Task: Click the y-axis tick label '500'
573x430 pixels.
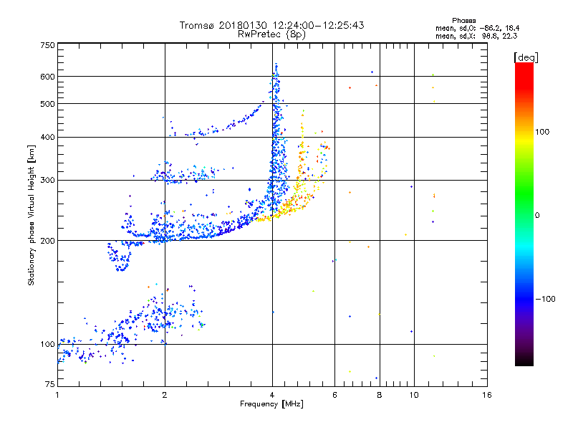Action: coord(47,104)
